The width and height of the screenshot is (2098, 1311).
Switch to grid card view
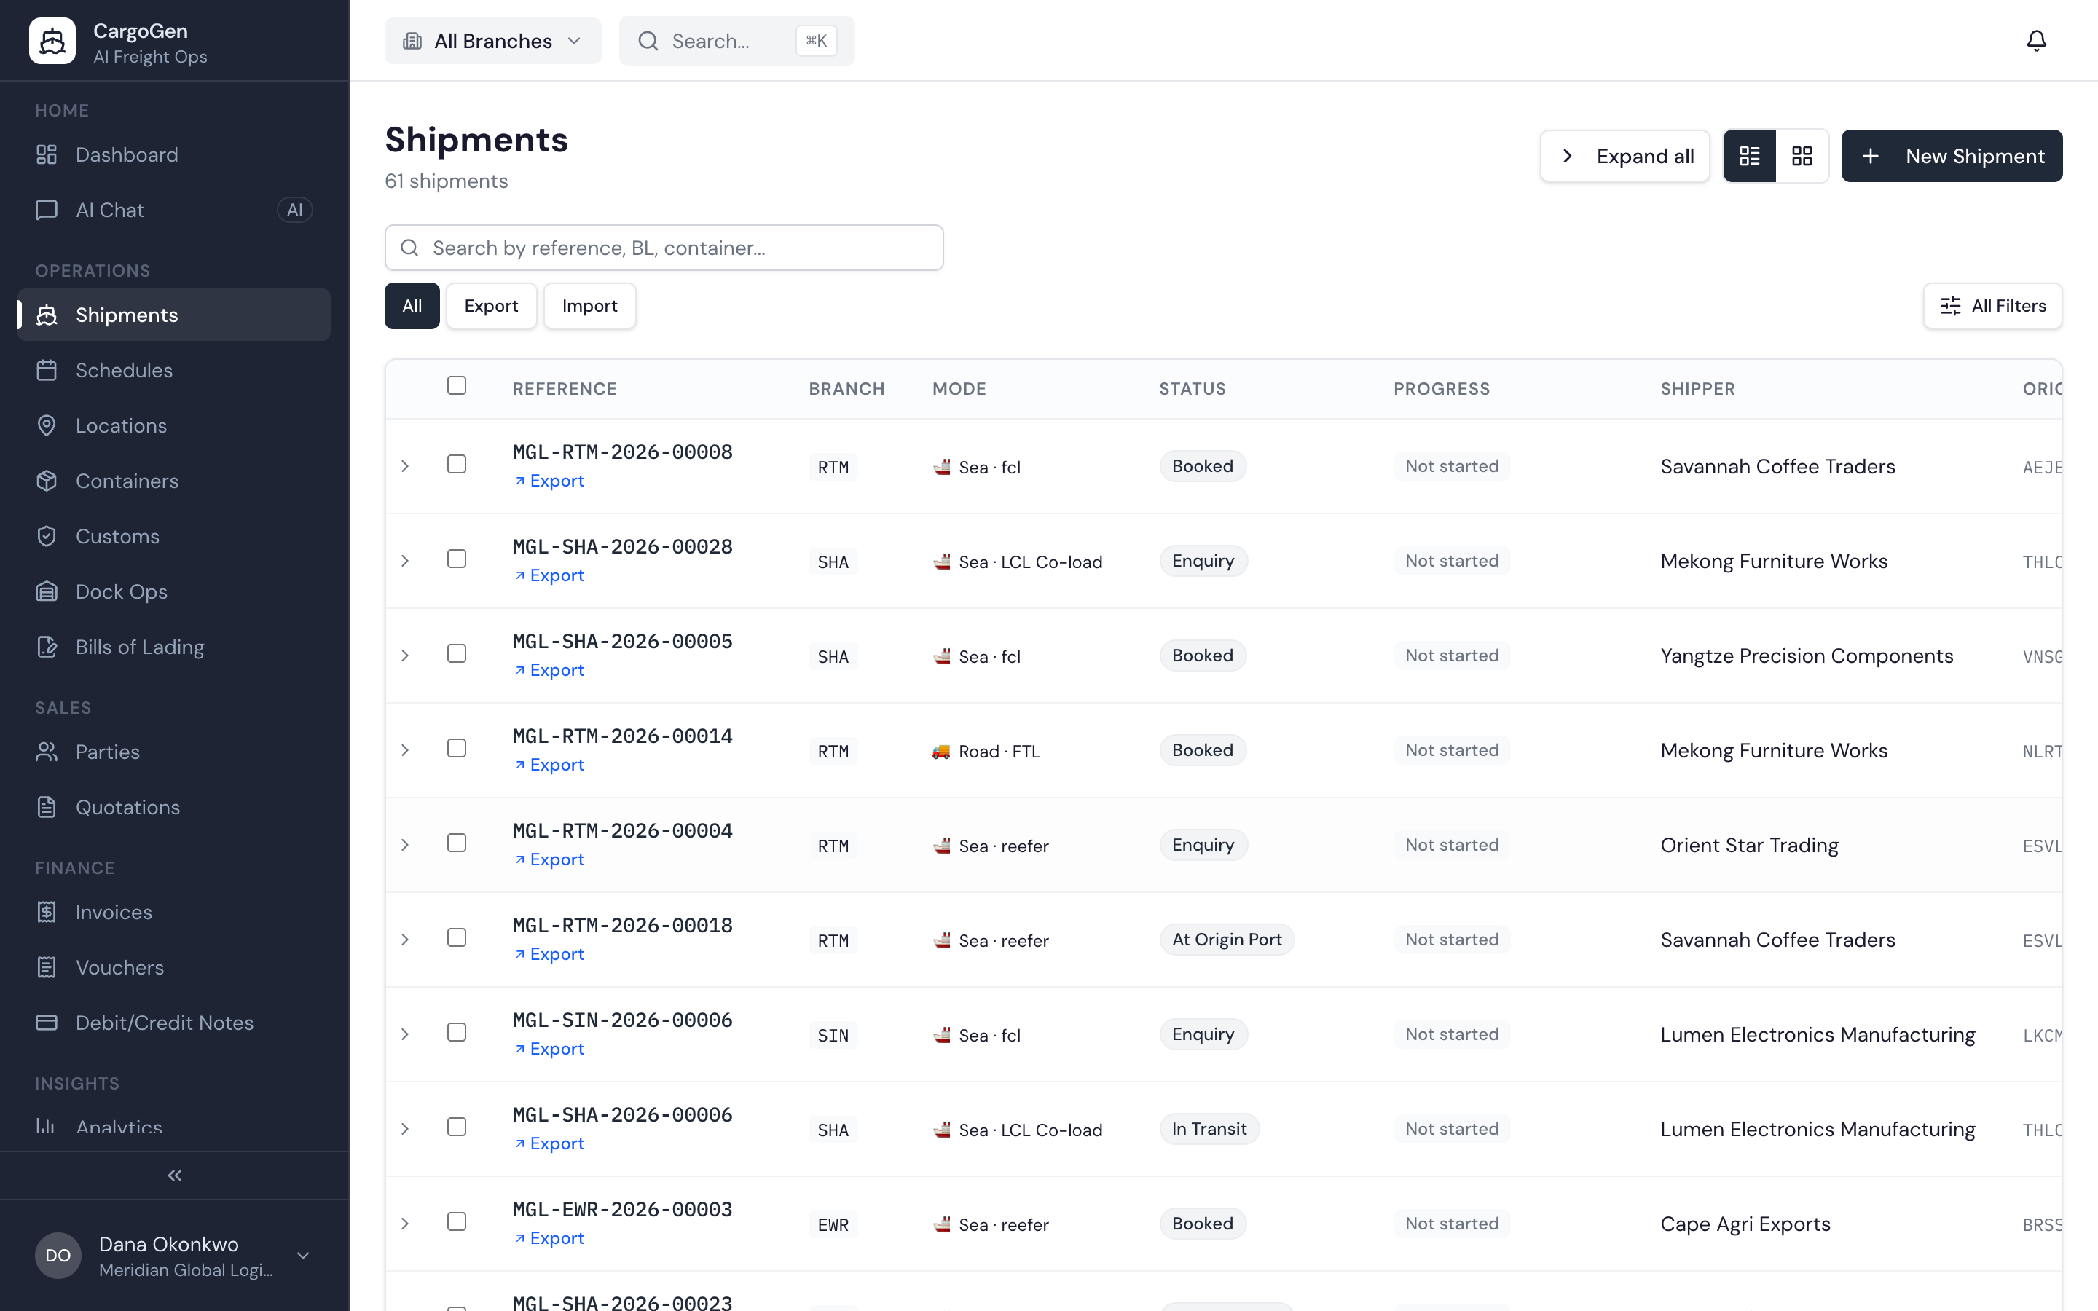[x=1802, y=156]
